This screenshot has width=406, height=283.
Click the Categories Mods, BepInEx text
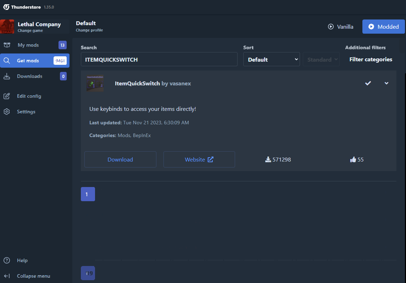(x=120, y=135)
